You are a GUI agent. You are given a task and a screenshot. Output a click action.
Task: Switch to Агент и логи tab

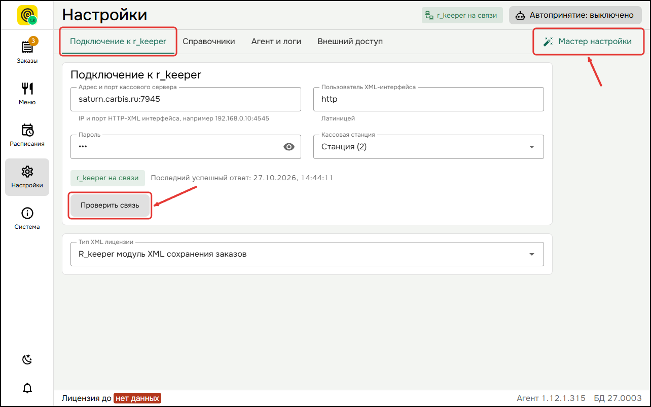click(276, 42)
